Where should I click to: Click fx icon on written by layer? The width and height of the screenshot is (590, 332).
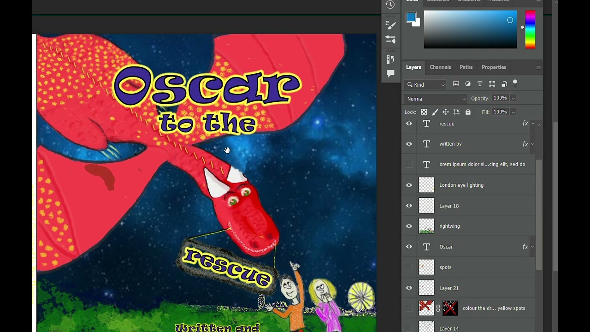coord(525,144)
